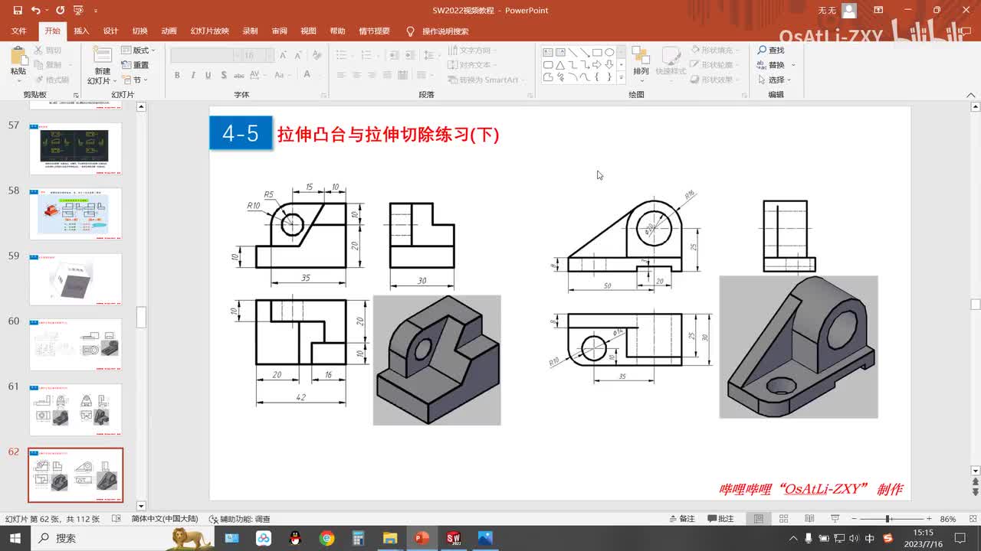This screenshot has width=981, height=551.
Task: Switch to the Slide Show (幻灯片放映) tab
Action: [x=209, y=31]
